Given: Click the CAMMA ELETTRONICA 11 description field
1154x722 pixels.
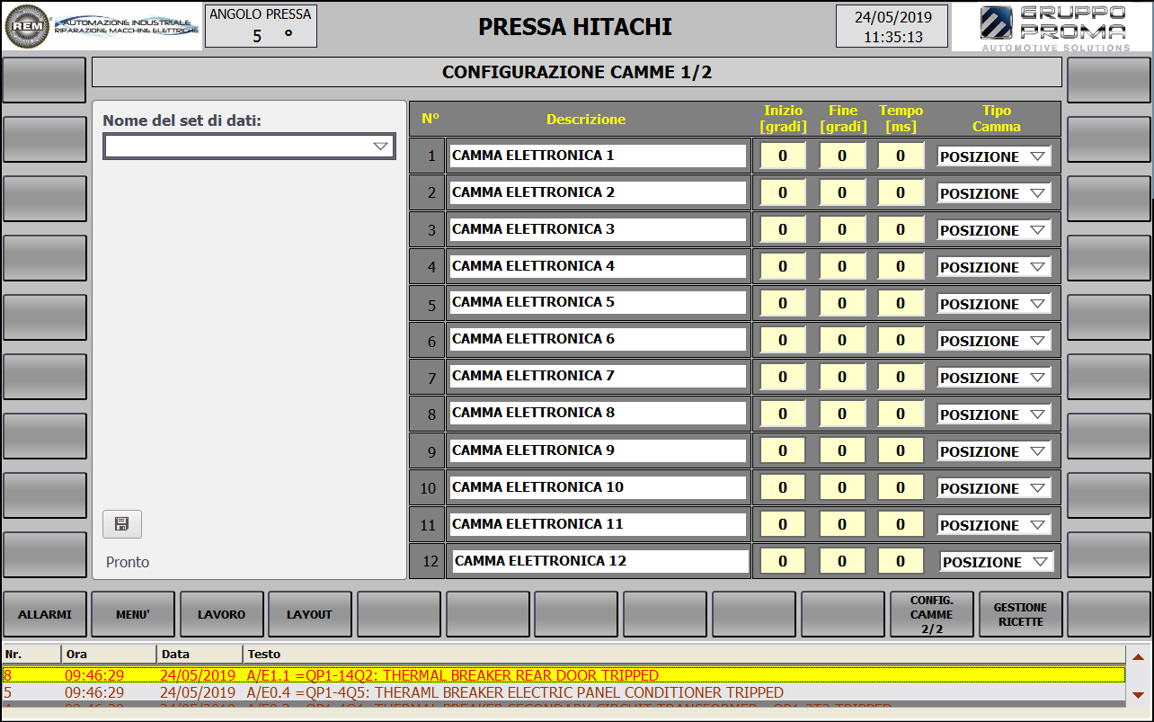Looking at the screenshot, I should pyautogui.click(x=598, y=524).
